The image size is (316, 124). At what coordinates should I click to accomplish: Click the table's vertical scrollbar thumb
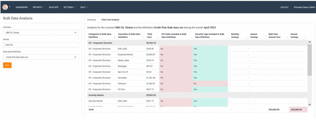(309, 60)
